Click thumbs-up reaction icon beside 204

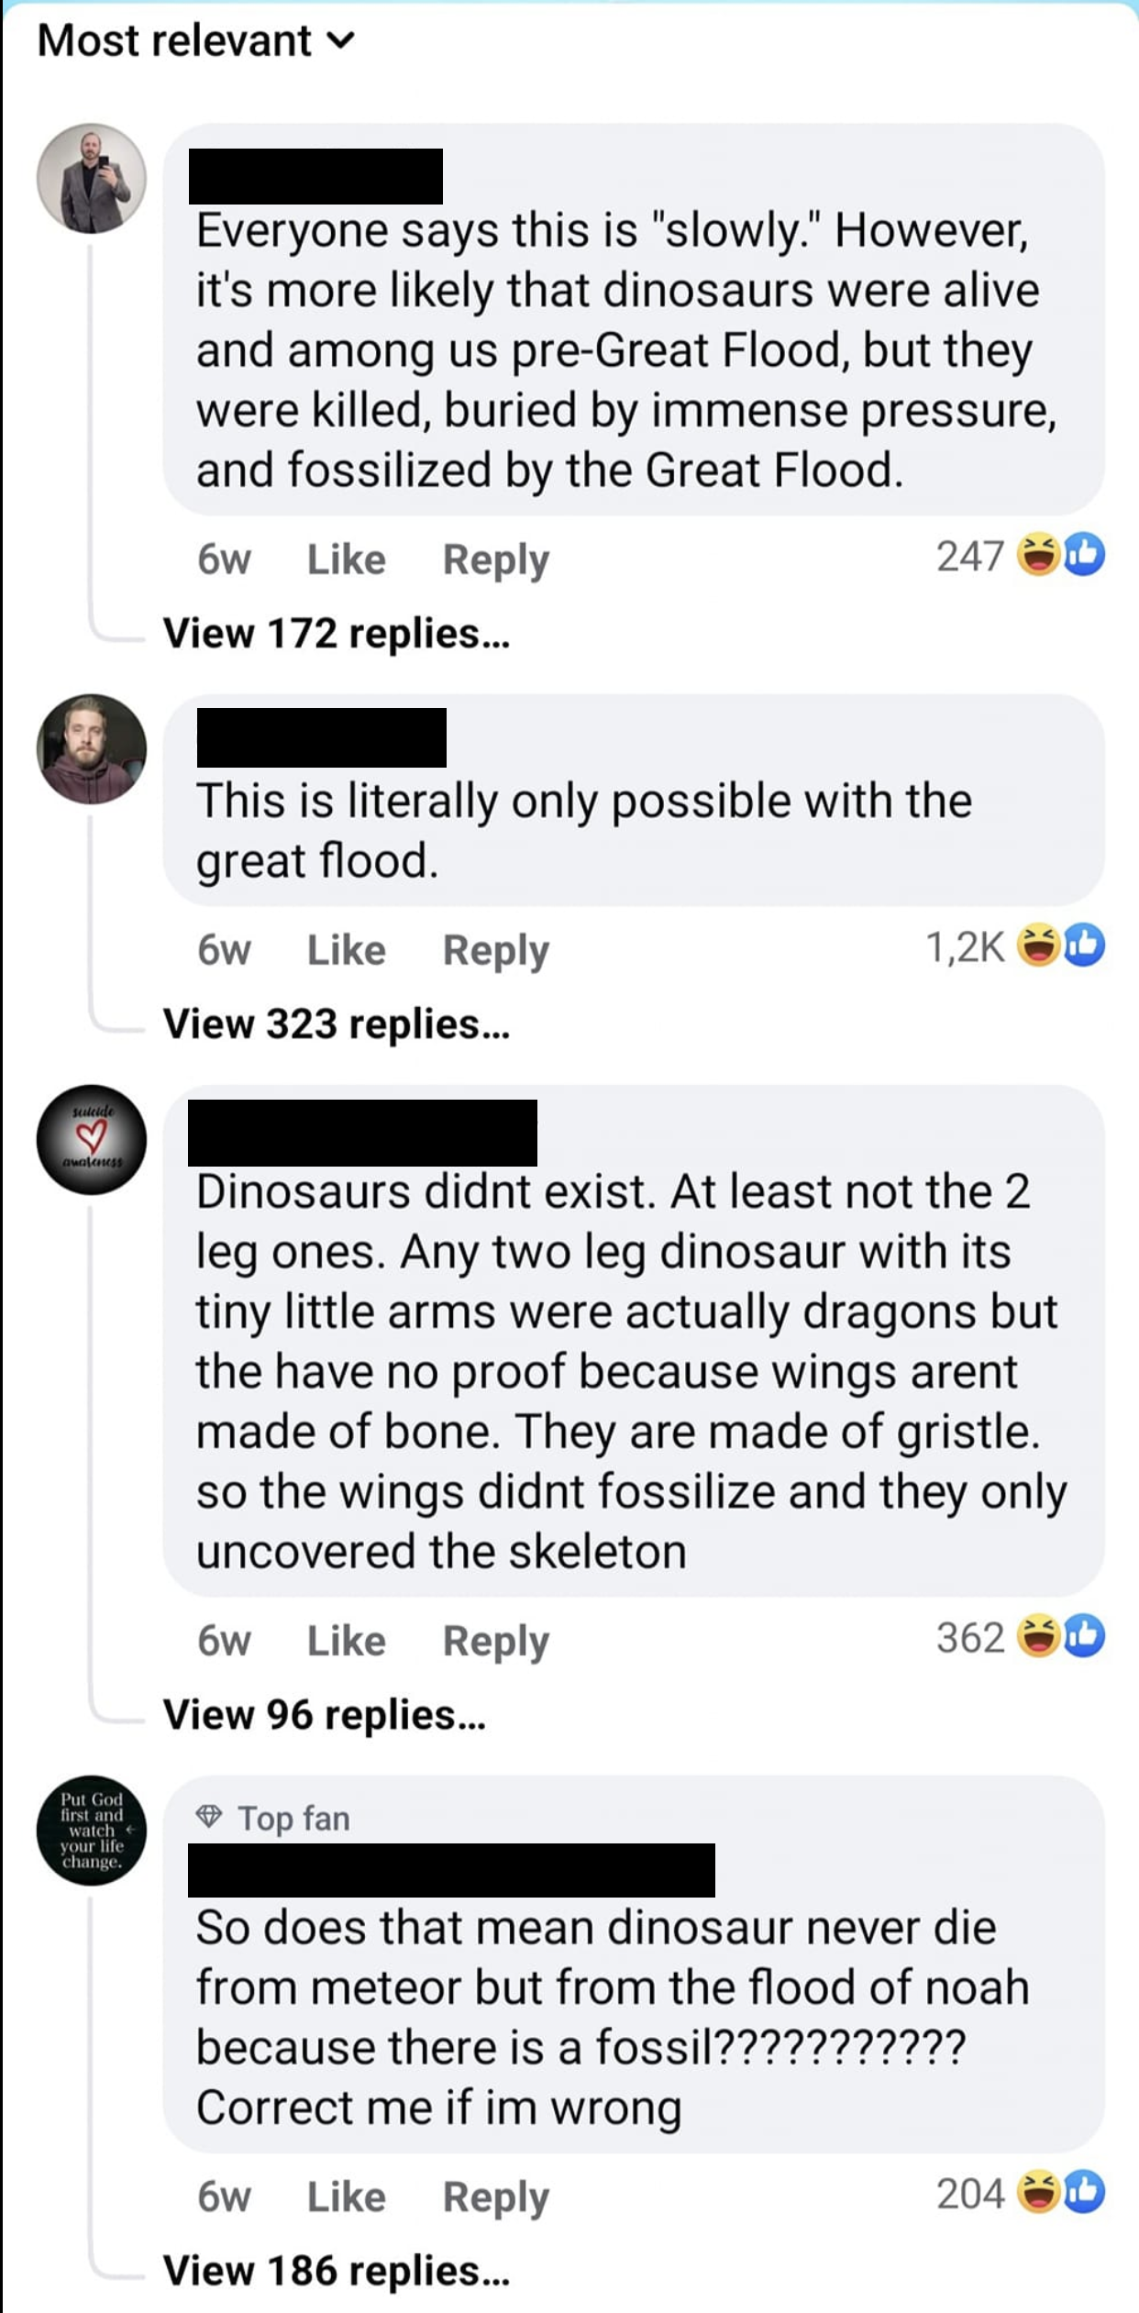coord(1085,2191)
